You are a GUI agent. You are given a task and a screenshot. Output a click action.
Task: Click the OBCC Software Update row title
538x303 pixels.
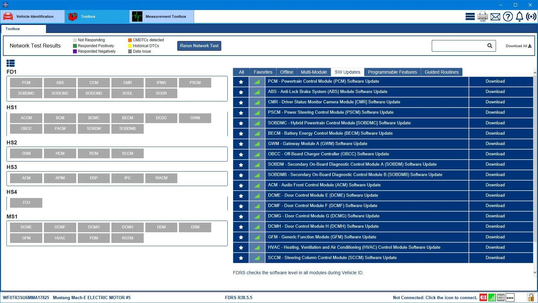328,154
